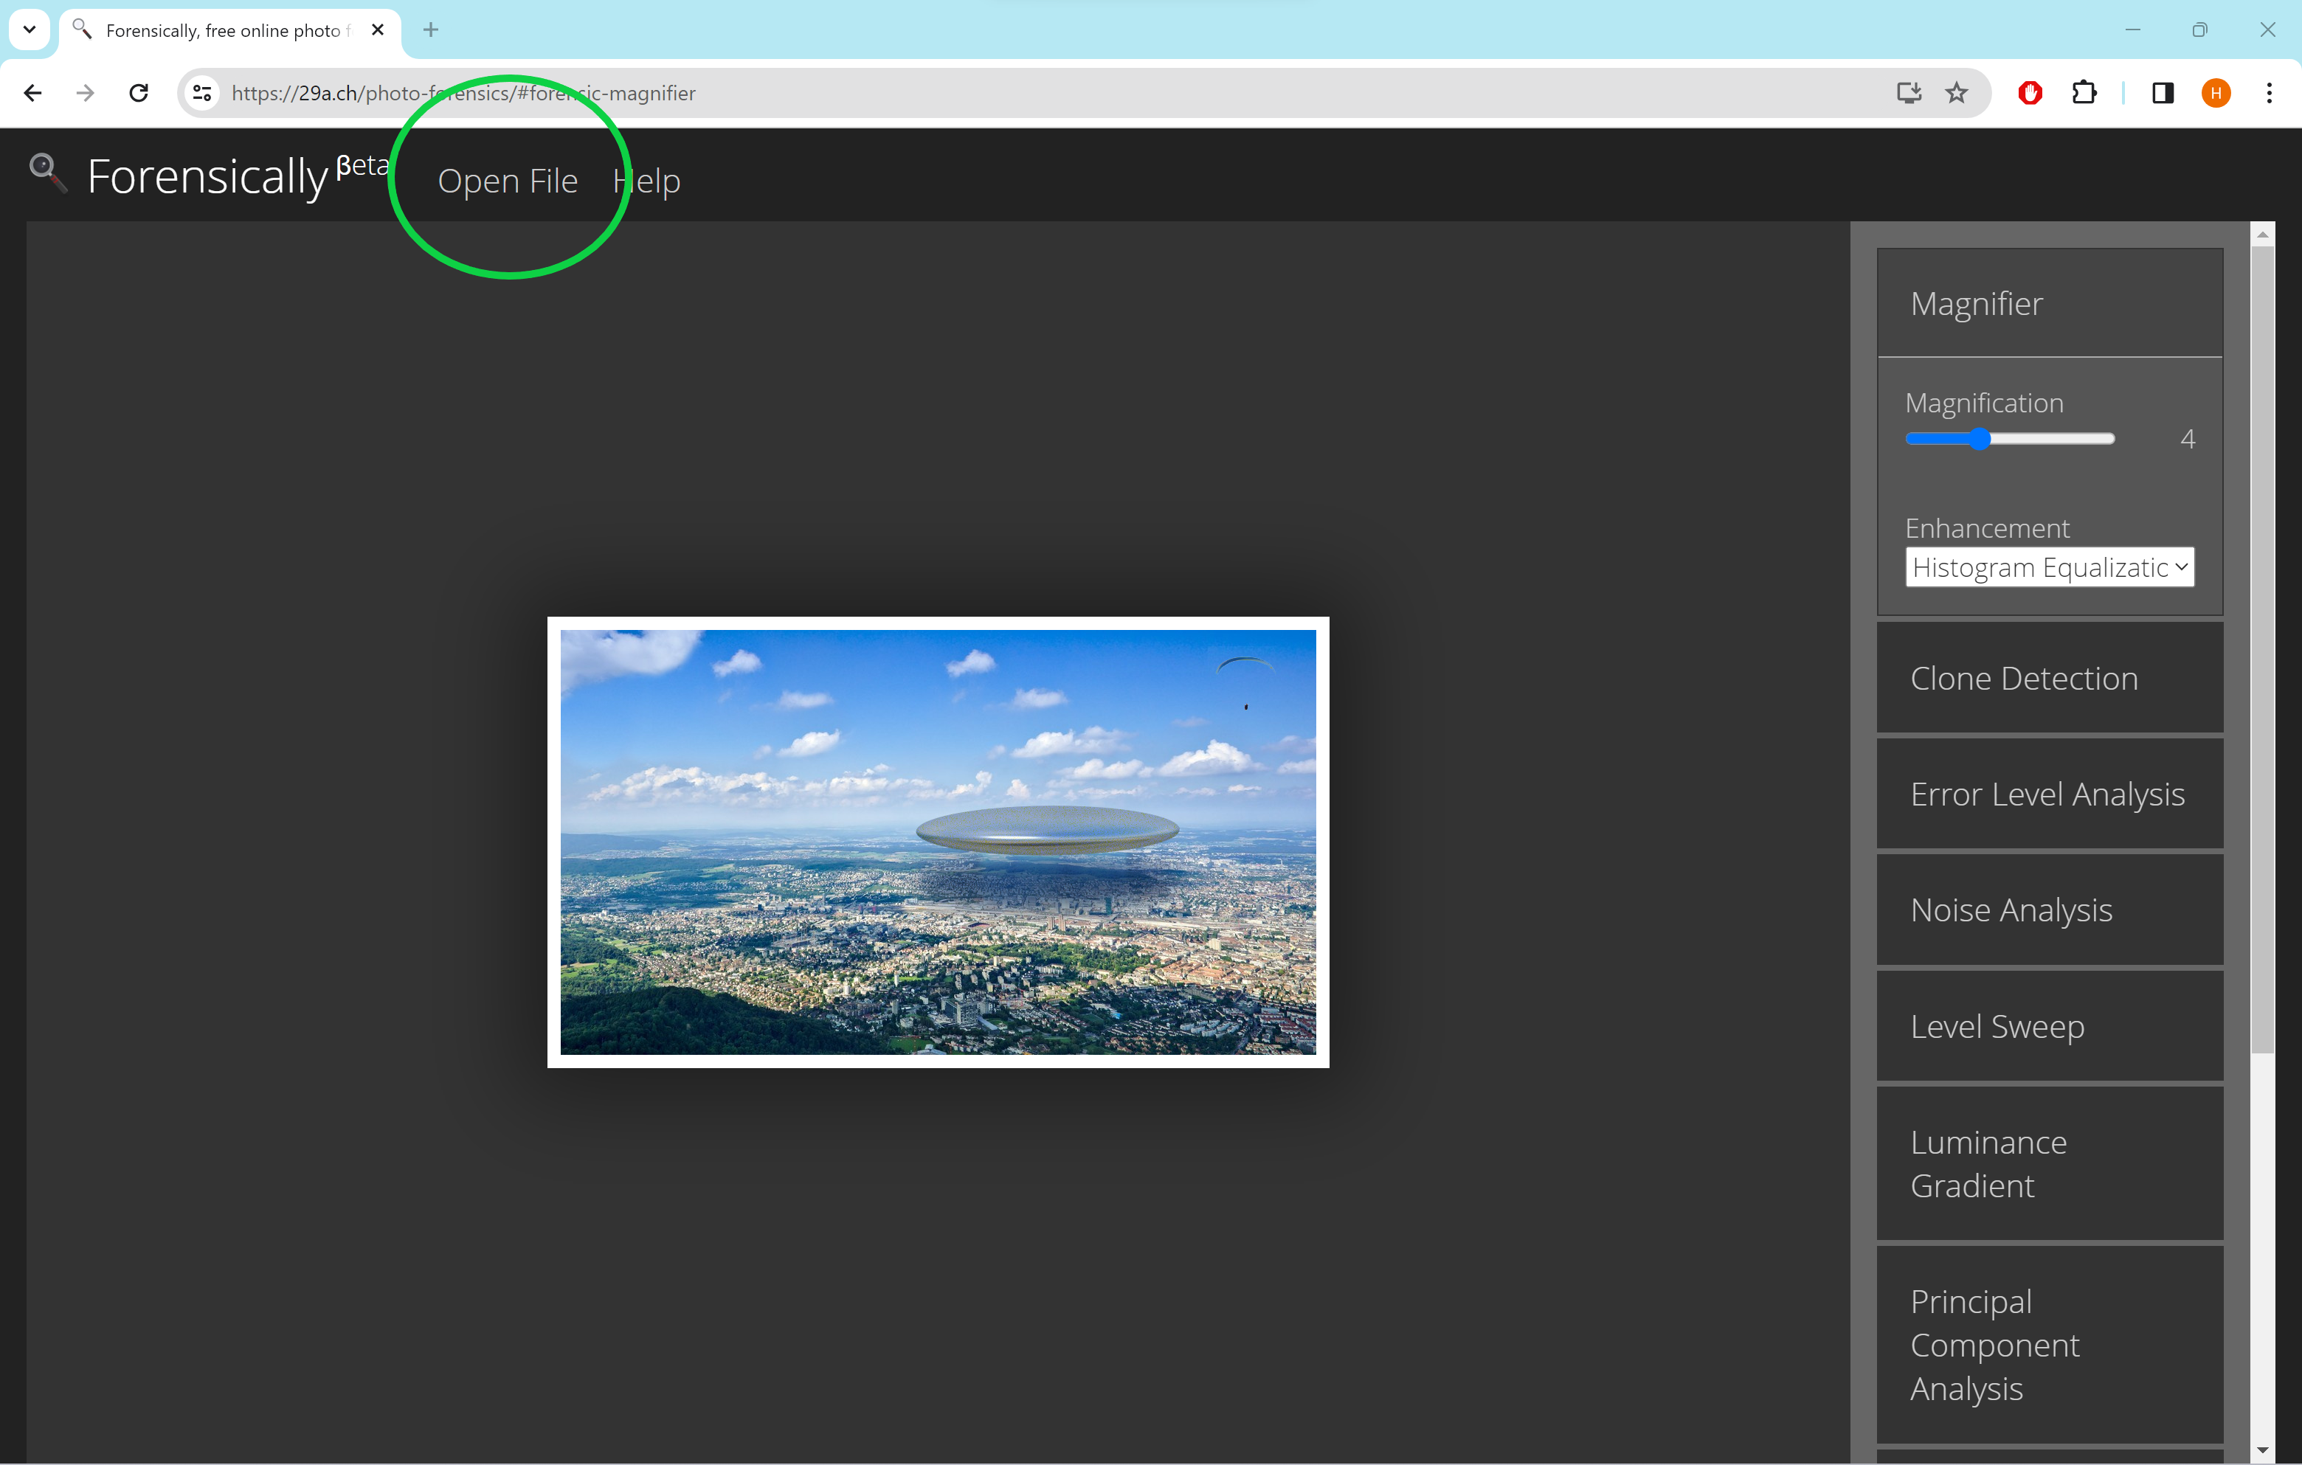Minimize the browser window
Image resolution: width=2302 pixels, height=1465 pixels.
(x=2132, y=30)
